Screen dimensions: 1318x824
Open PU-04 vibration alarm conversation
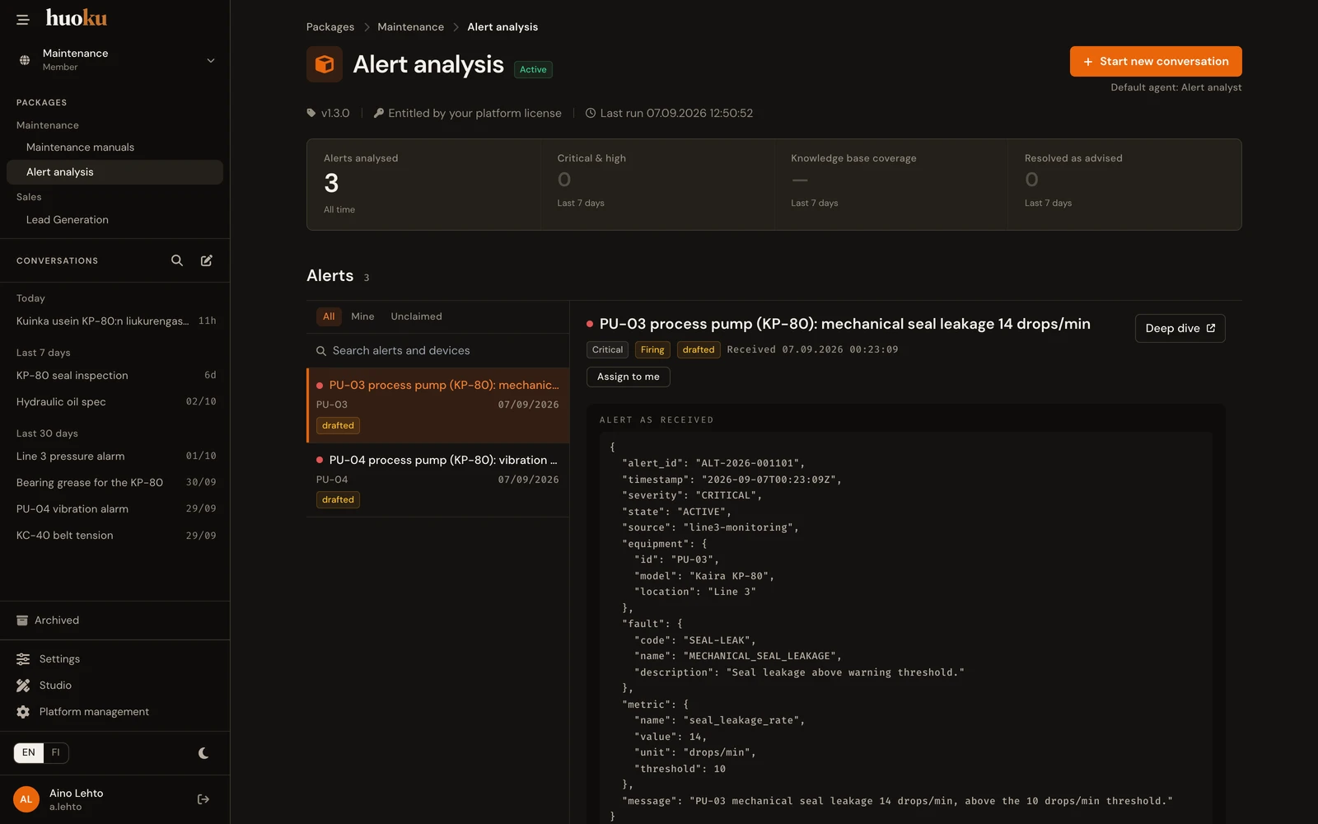[x=115, y=509]
